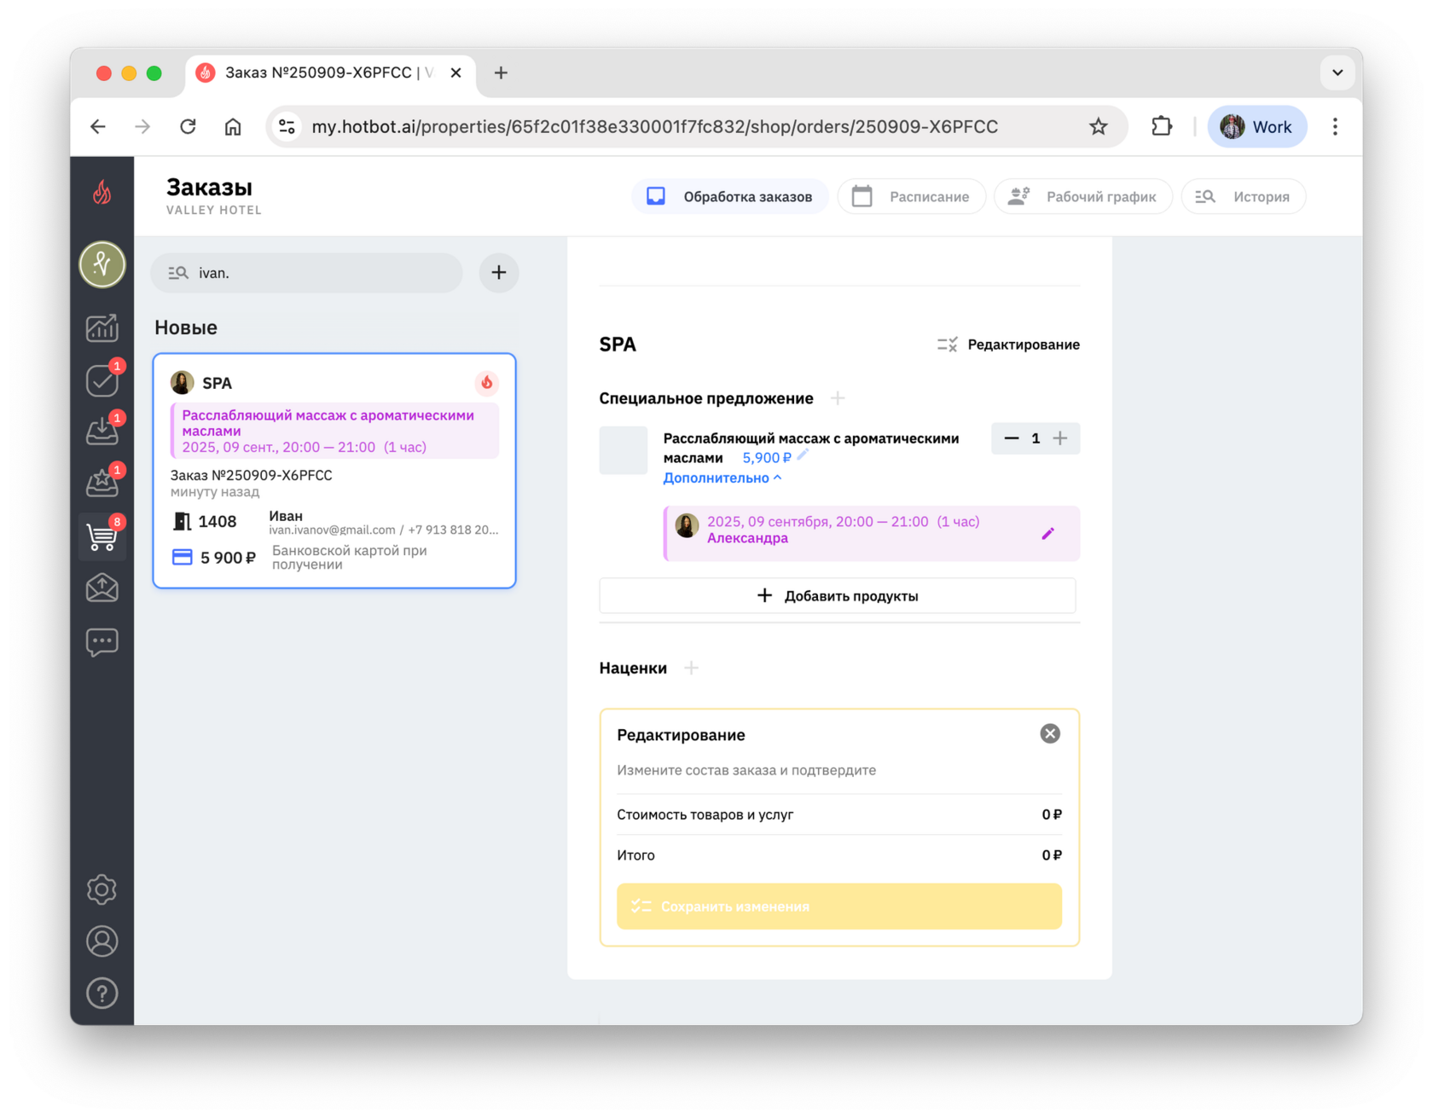The height and width of the screenshot is (1118, 1433).
Task: Click Стоимость товаров и услуг row
Action: (x=839, y=814)
